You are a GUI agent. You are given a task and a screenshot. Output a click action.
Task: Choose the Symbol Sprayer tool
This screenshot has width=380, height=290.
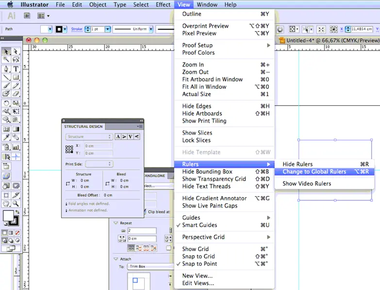[6, 147]
